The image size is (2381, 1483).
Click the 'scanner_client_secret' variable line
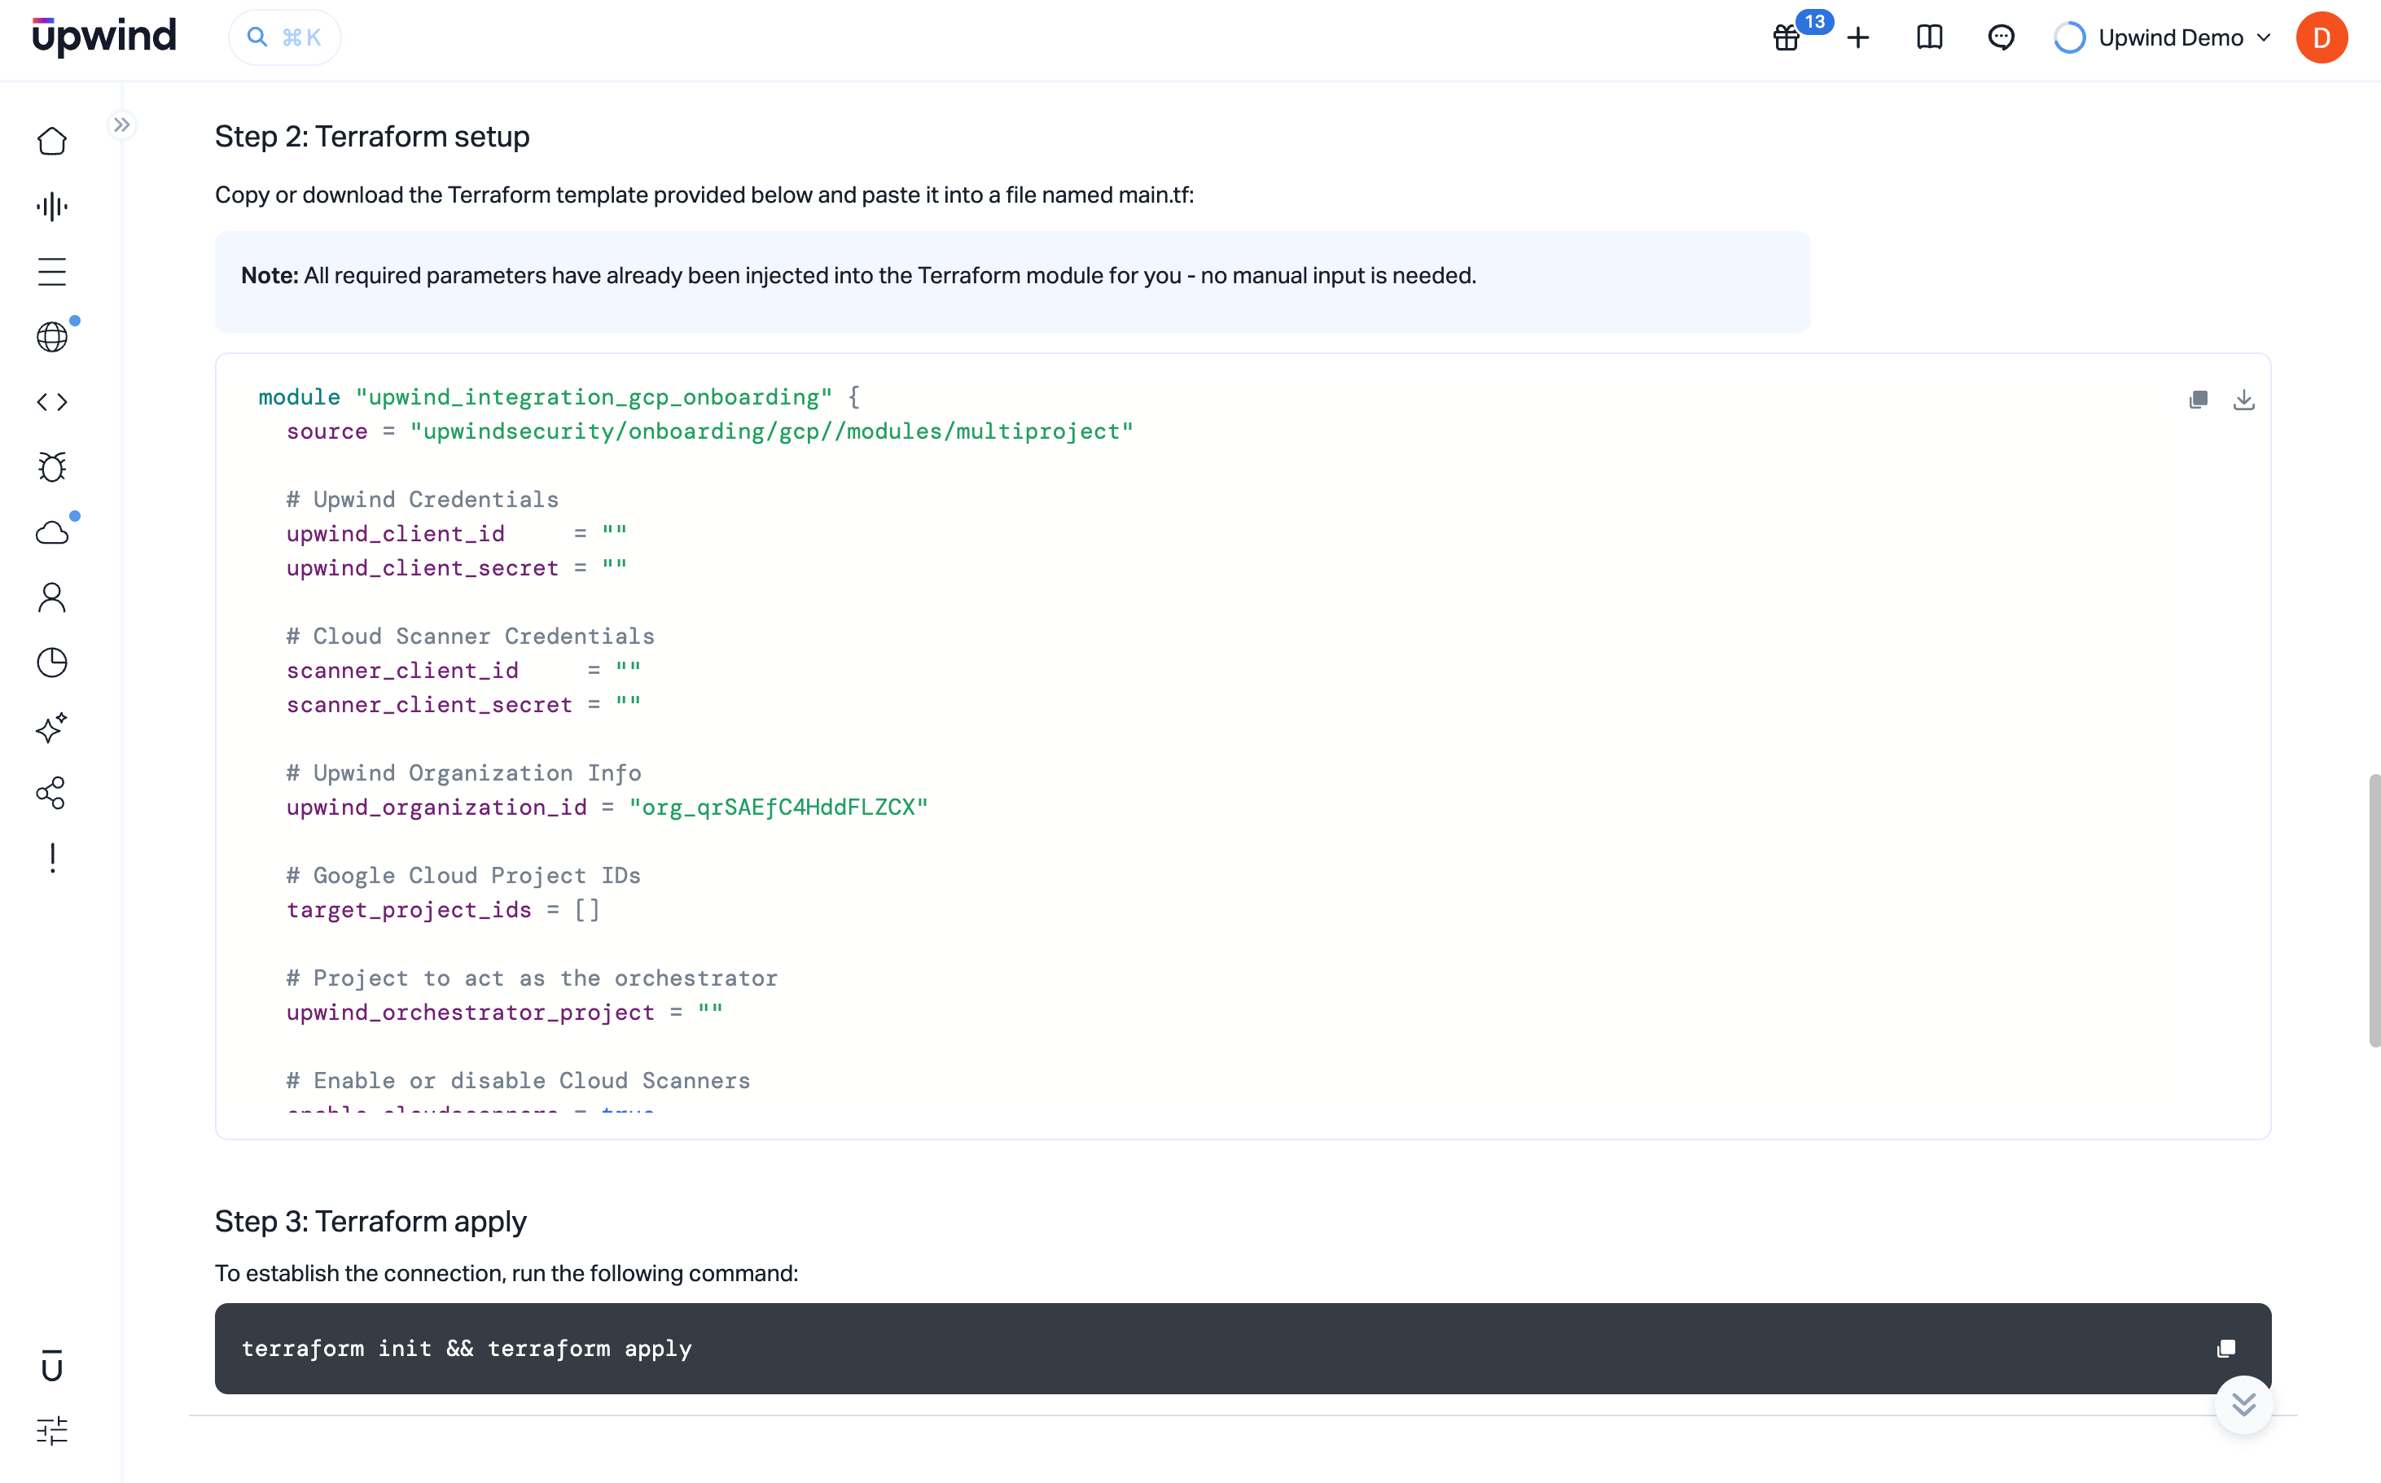click(463, 704)
